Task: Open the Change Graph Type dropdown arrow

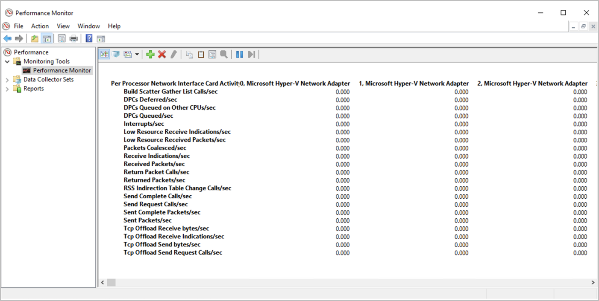Action: pos(137,55)
